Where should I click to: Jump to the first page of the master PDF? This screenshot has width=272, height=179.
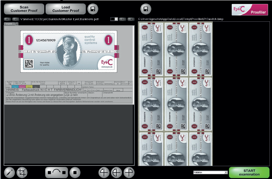coord(7,19)
